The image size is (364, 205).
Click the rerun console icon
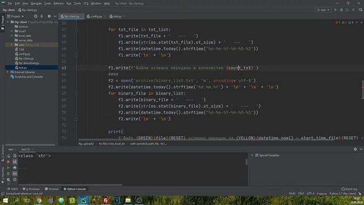[9, 156]
